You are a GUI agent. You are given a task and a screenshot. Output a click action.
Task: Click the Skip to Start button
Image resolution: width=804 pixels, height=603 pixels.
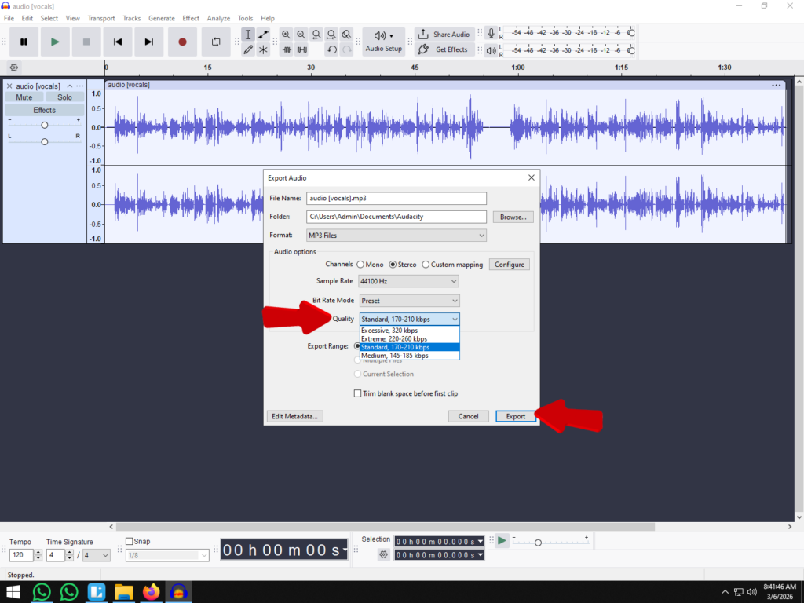118,42
